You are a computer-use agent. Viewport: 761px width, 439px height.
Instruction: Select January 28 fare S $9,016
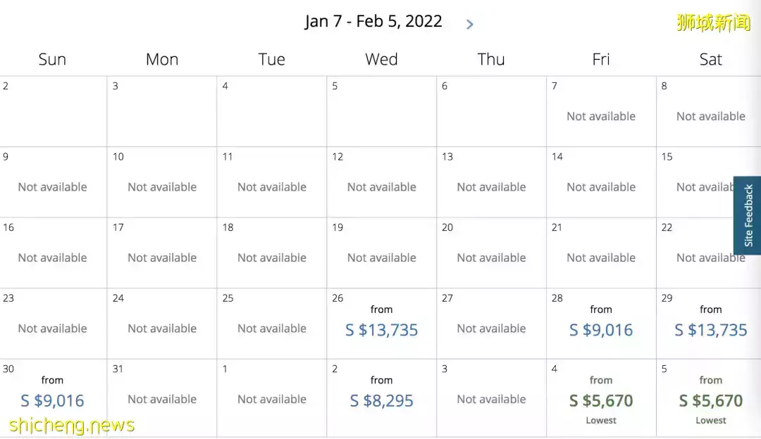point(601,330)
